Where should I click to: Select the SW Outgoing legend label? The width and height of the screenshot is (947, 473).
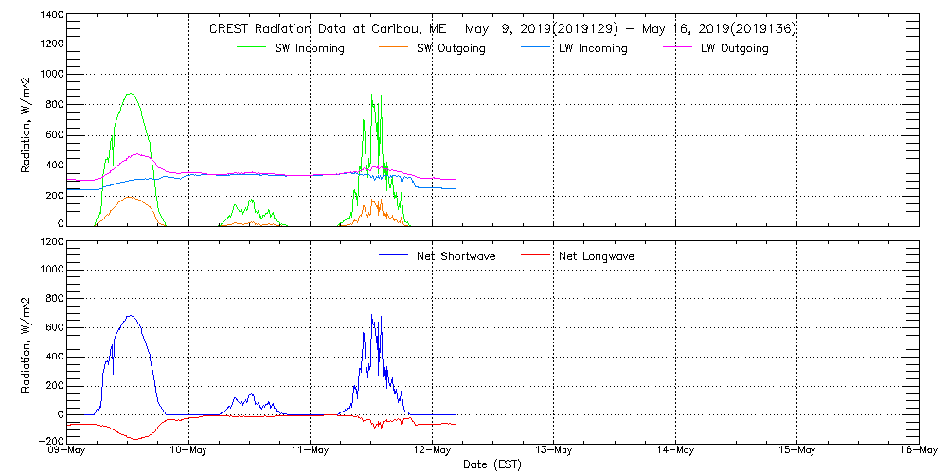pos(451,48)
